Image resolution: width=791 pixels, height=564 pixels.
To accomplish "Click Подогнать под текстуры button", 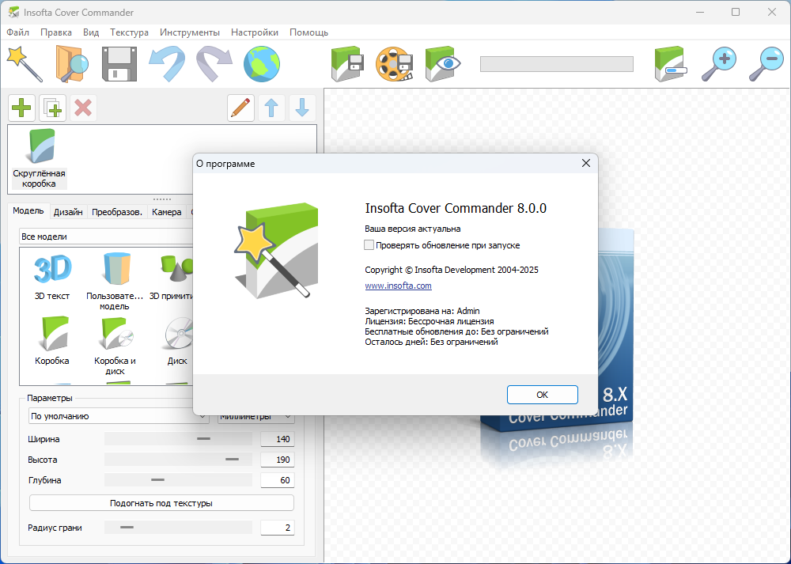I will coord(161,503).
